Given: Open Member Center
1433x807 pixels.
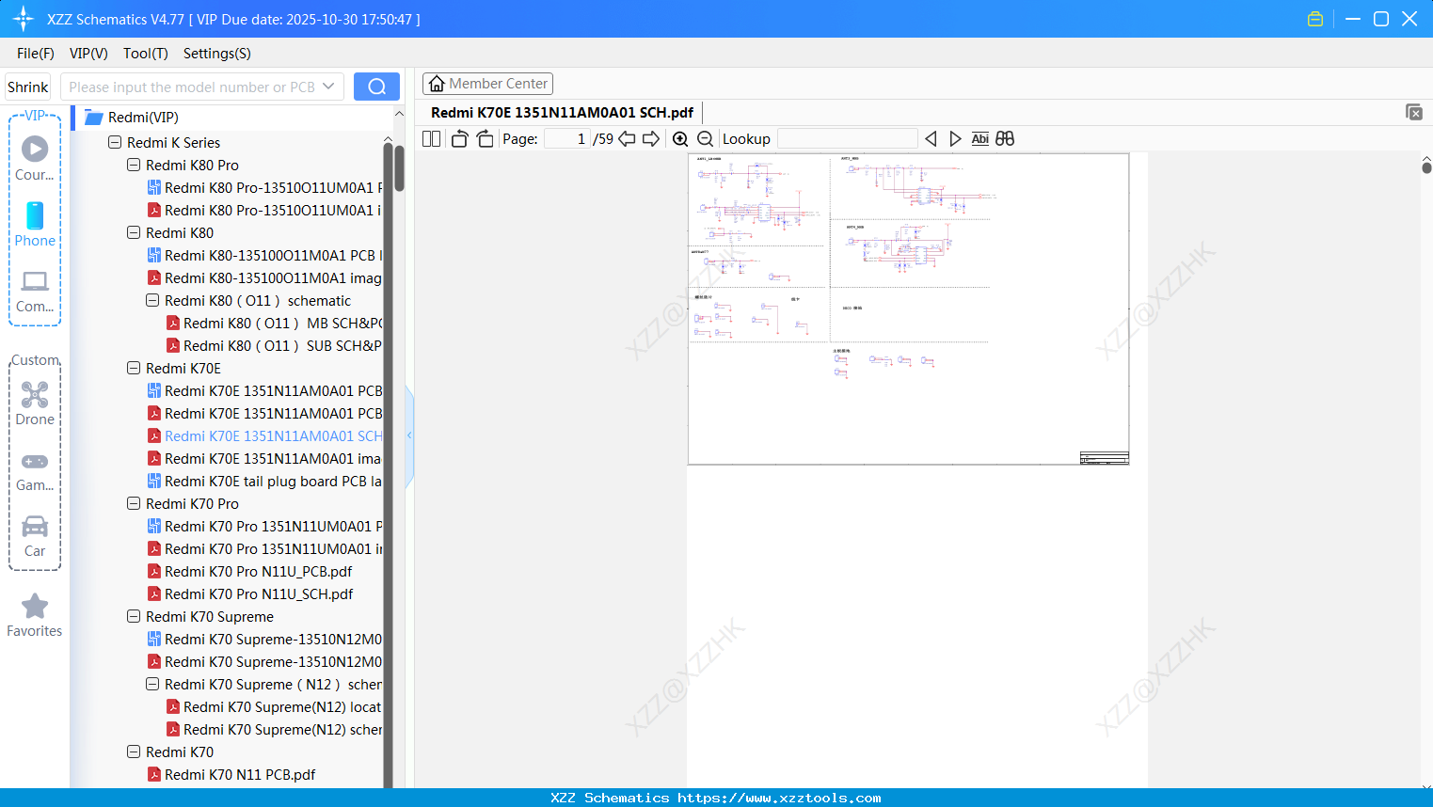Looking at the screenshot, I should (x=487, y=84).
